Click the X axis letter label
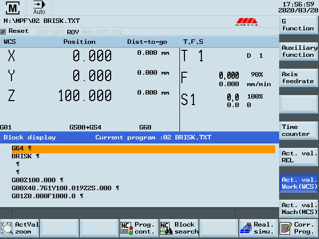 (11, 56)
